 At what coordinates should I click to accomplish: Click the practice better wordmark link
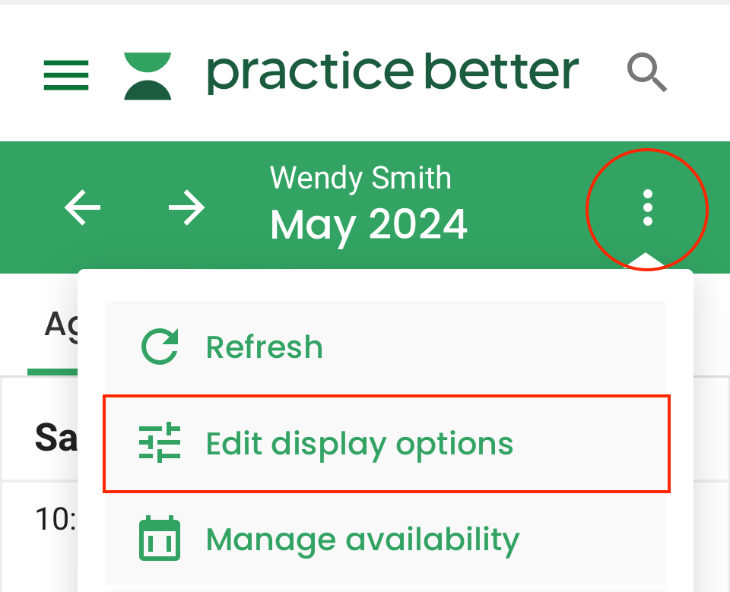tap(392, 74)
